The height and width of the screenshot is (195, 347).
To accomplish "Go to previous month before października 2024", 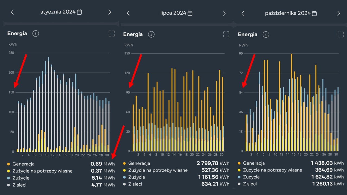I will pos(243,13).
